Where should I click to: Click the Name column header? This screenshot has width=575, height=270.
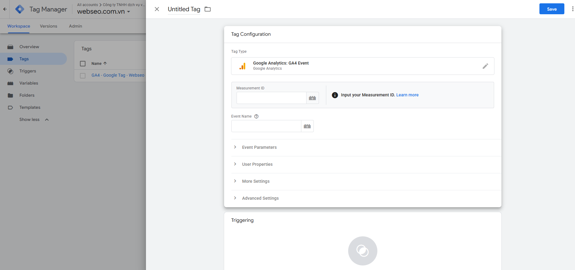pos(96,64)
